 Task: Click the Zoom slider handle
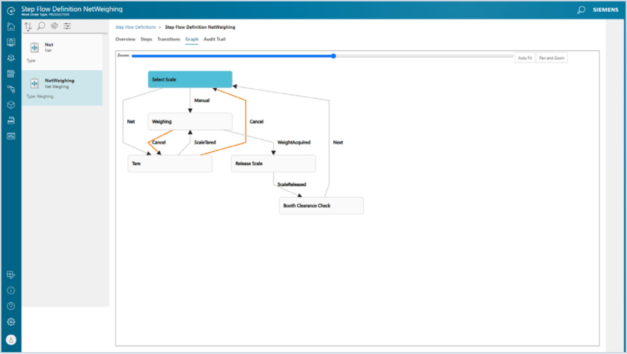(x=334, y=56)
